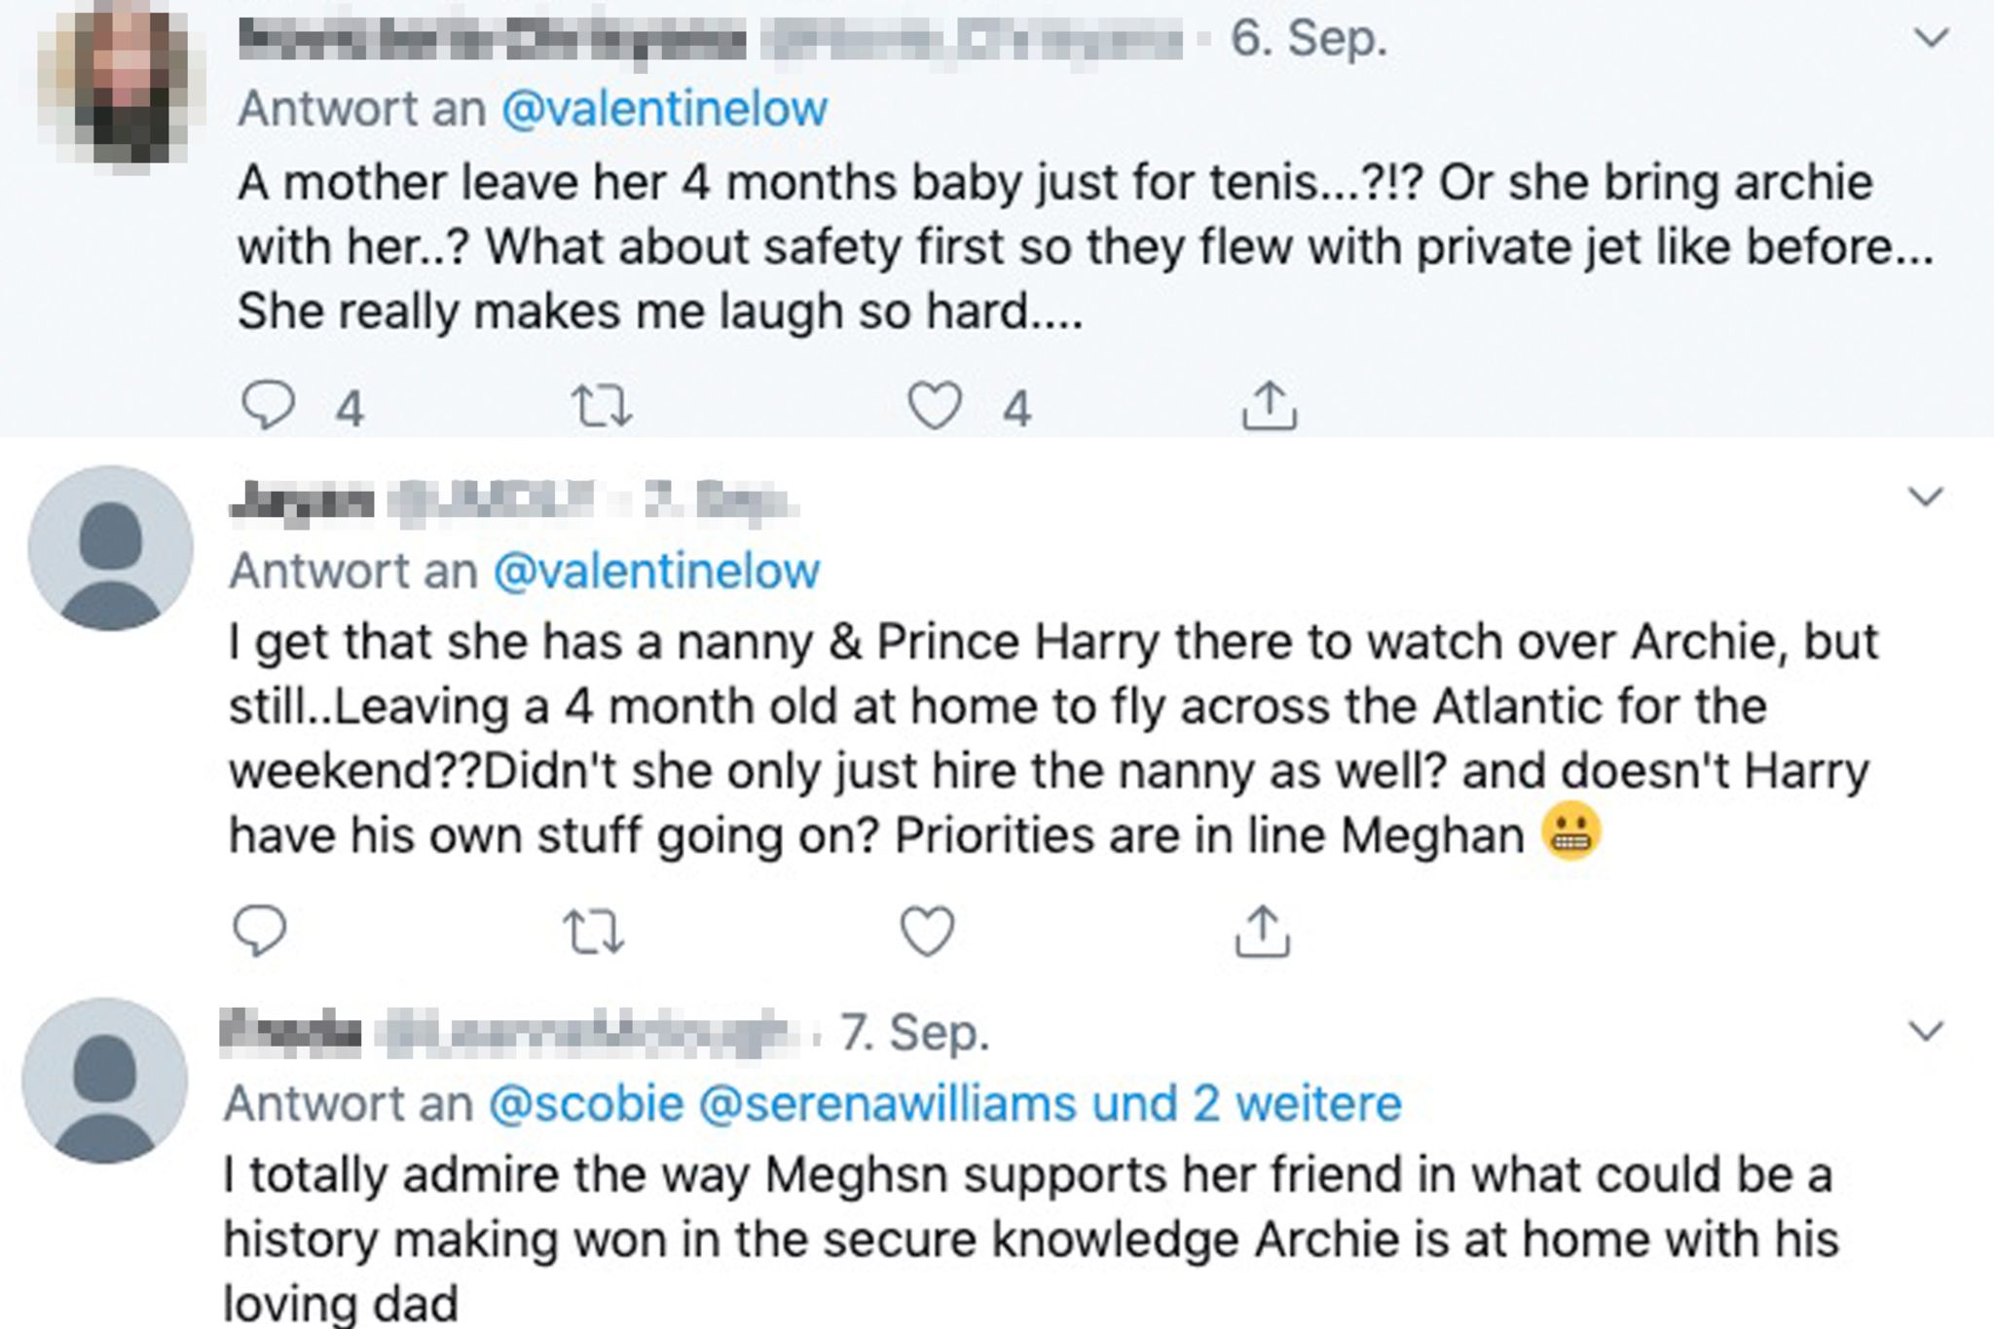
Task: Reply to the tweet about the nanny
Action: coord(260,931)
